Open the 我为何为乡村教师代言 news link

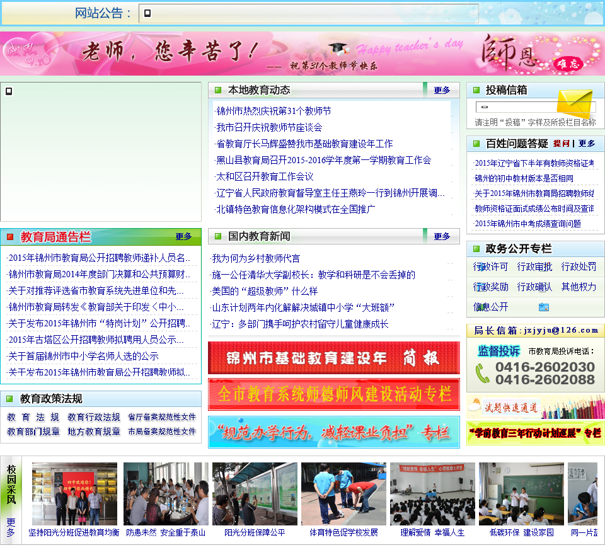(x=256, y=259)
